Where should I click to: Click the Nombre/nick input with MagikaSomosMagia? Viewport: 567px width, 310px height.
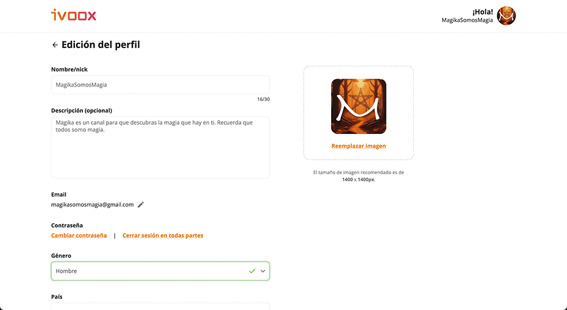pos(160,85)
